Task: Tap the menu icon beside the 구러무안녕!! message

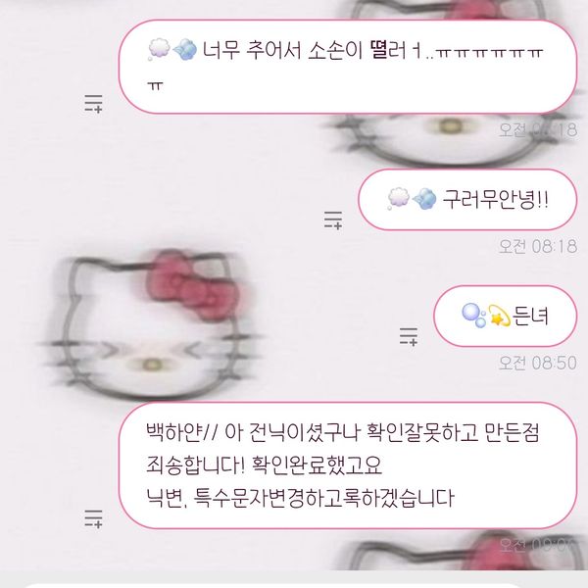Action: click(x=333, y=220)
